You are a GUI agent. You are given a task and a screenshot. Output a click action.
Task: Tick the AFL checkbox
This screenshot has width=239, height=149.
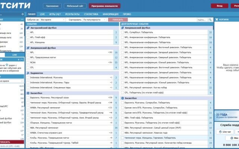tap(28, 32)
